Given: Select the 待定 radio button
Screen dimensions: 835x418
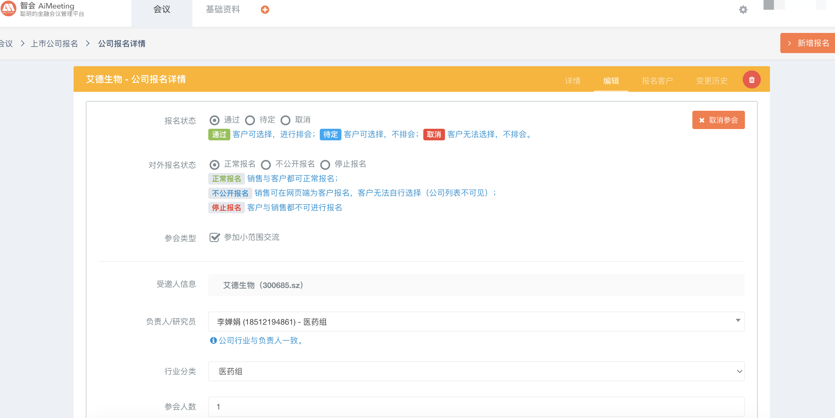Looking at the screenshot, I should point(250,120).
